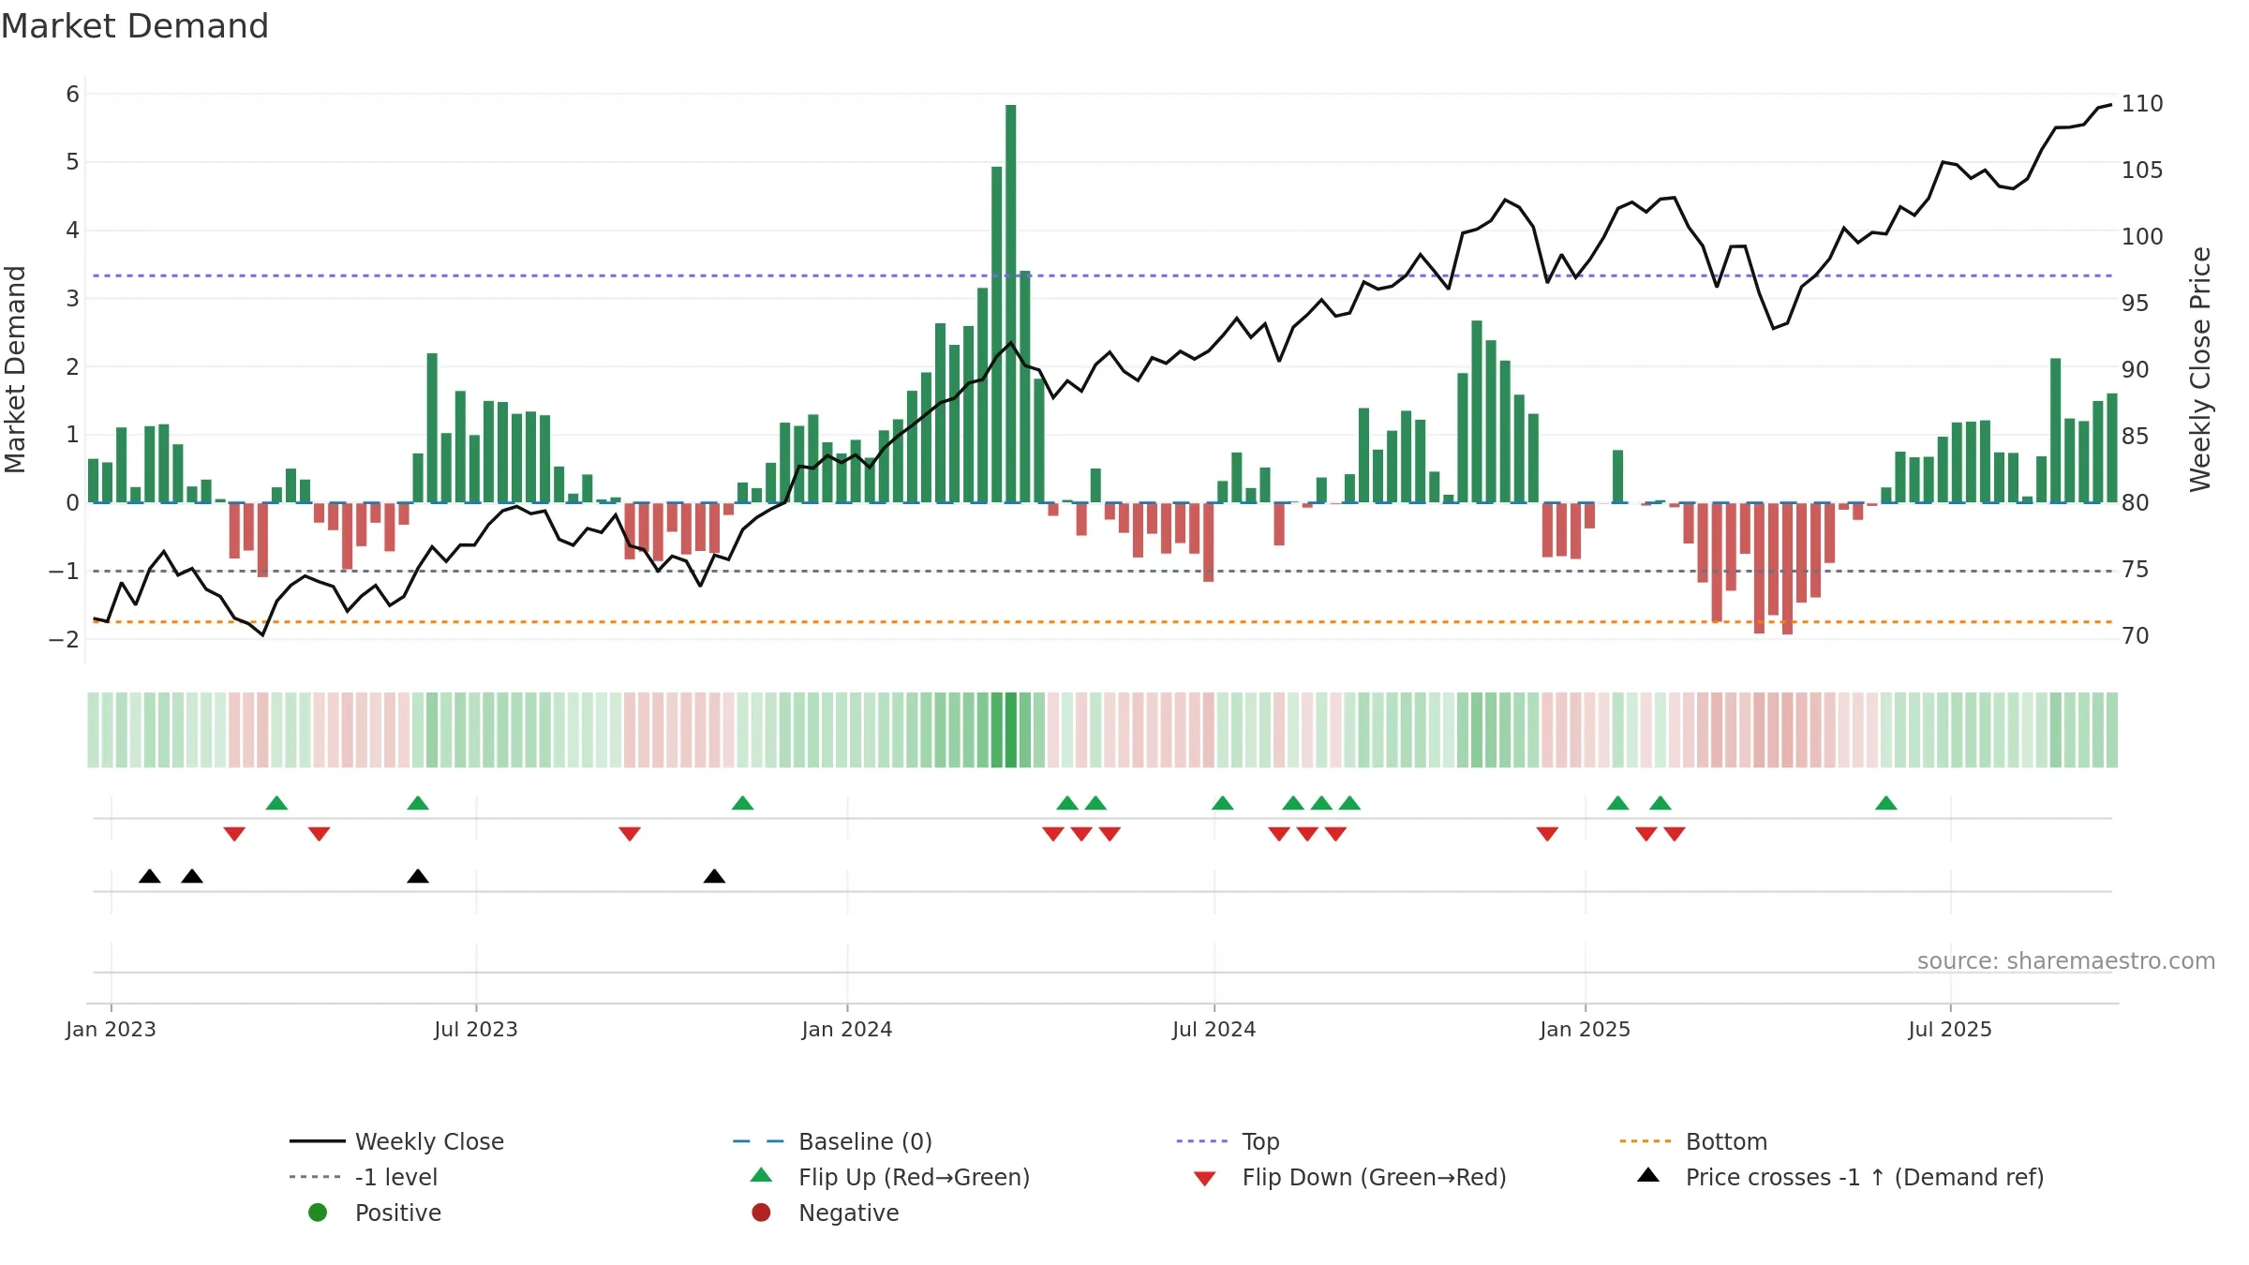The image size is (2249, 1265).
Task: Select the first red Flip Down marker on timeline
Action: click(234, 834)
